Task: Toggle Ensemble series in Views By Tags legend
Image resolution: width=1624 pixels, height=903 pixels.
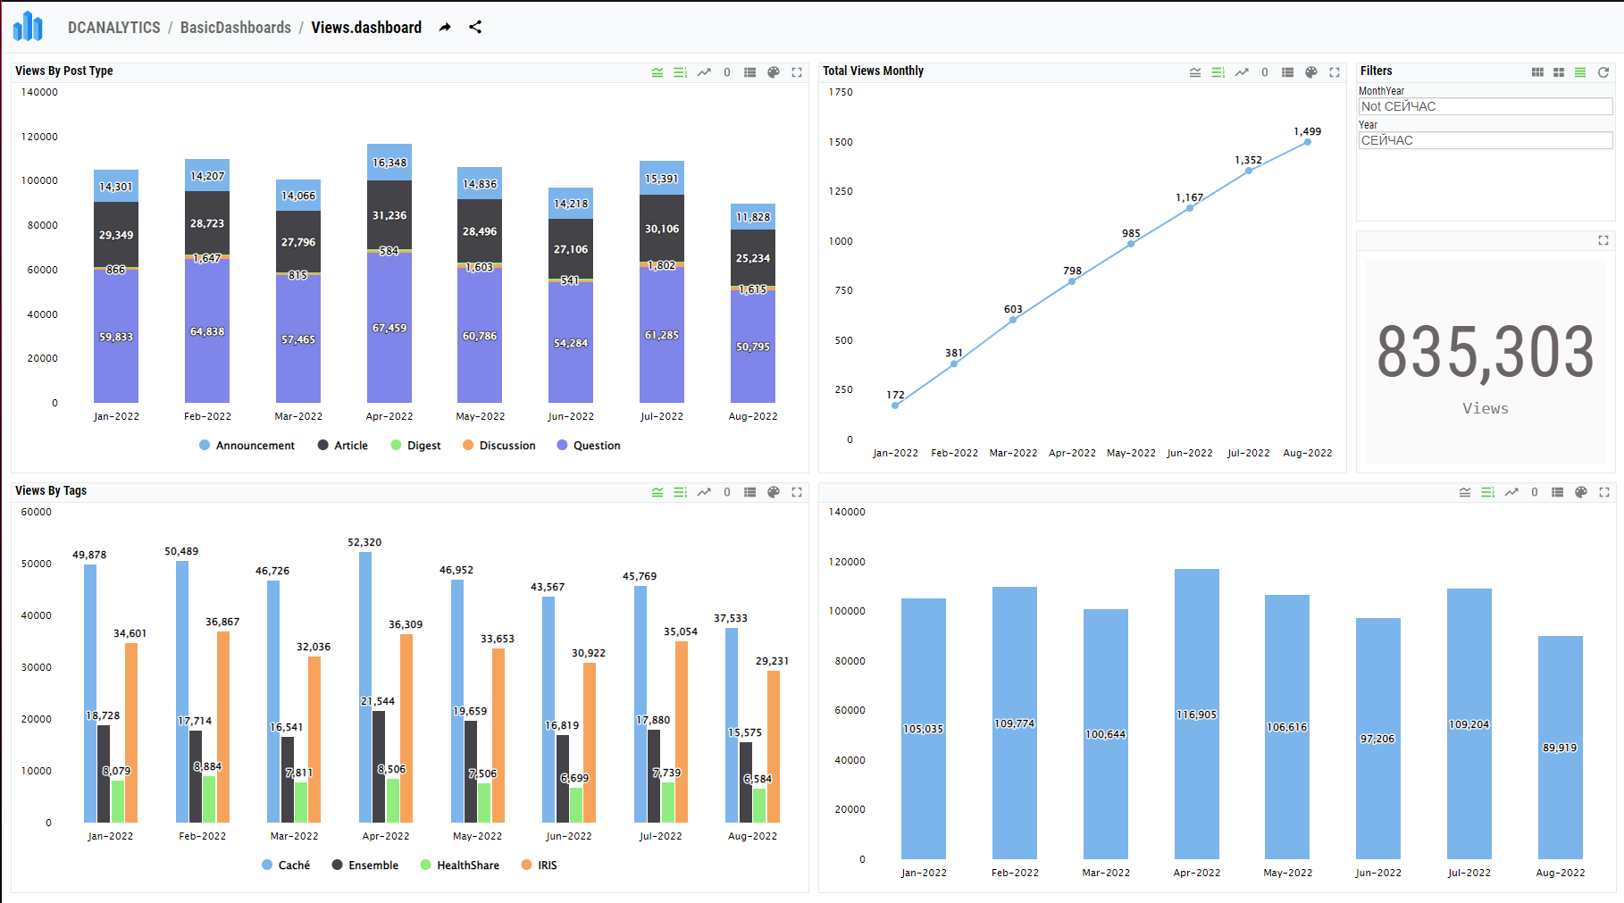Action: (365, 865)
